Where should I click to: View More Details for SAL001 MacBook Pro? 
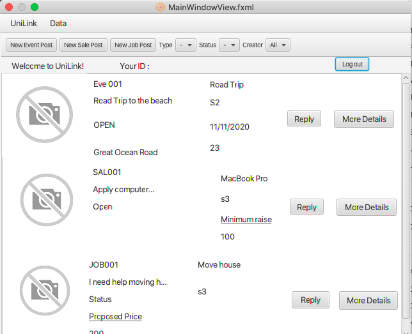point(367,207)
